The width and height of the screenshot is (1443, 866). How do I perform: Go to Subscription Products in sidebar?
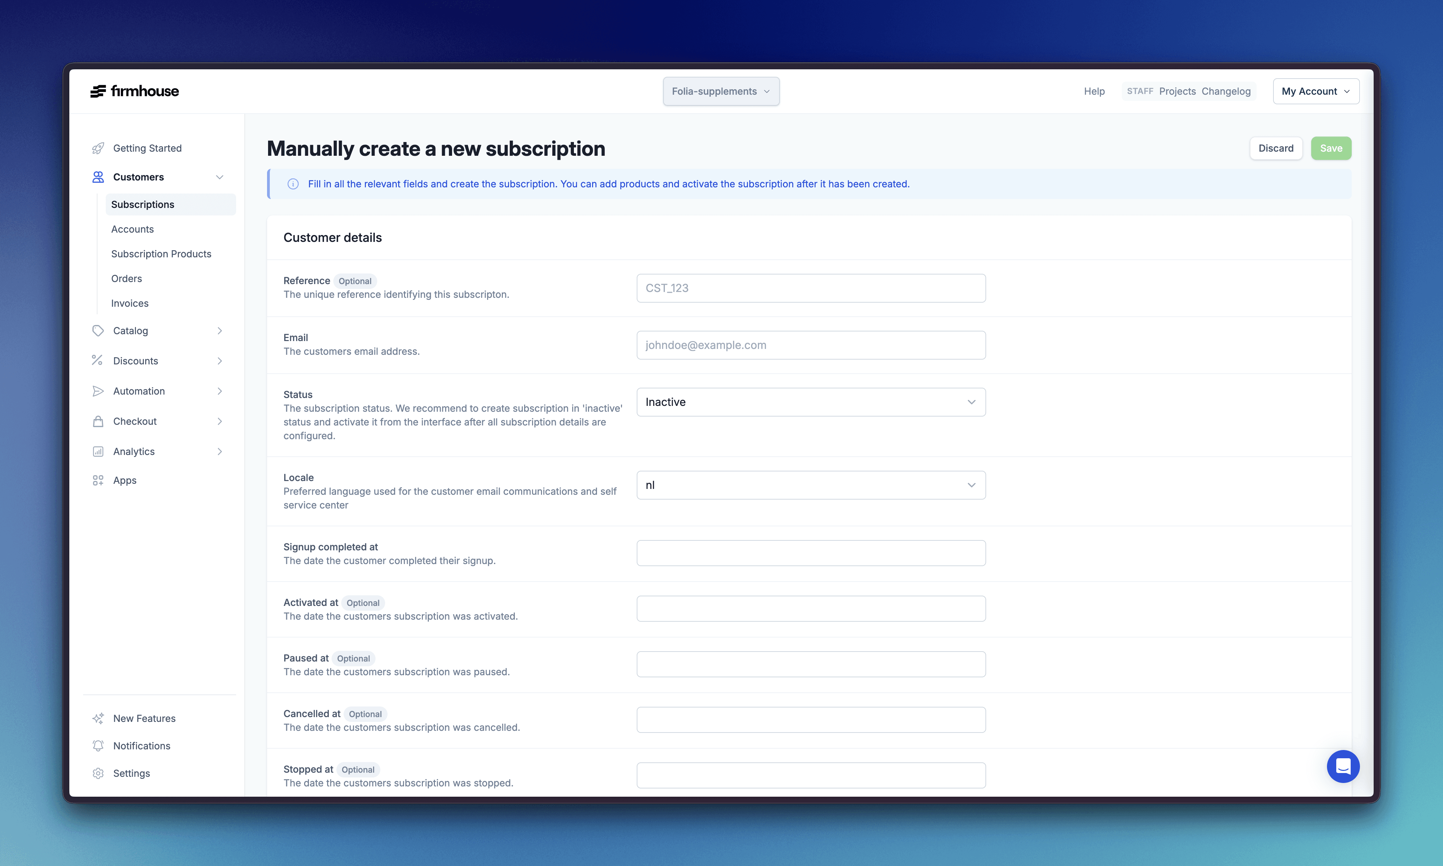click(x=161, y=254)
